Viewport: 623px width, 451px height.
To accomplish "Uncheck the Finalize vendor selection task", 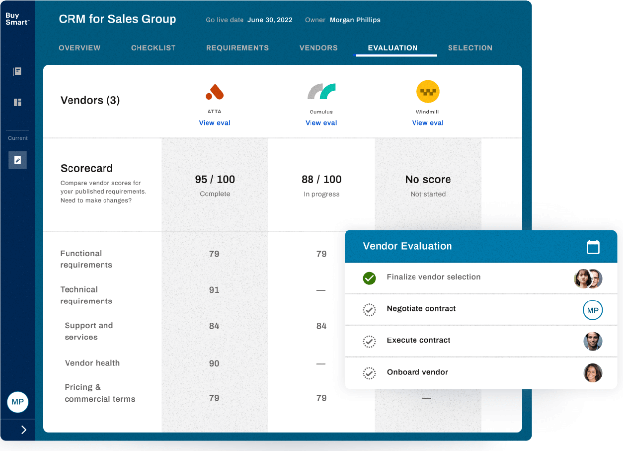I will pyautogui.click(x=369, y=278).
